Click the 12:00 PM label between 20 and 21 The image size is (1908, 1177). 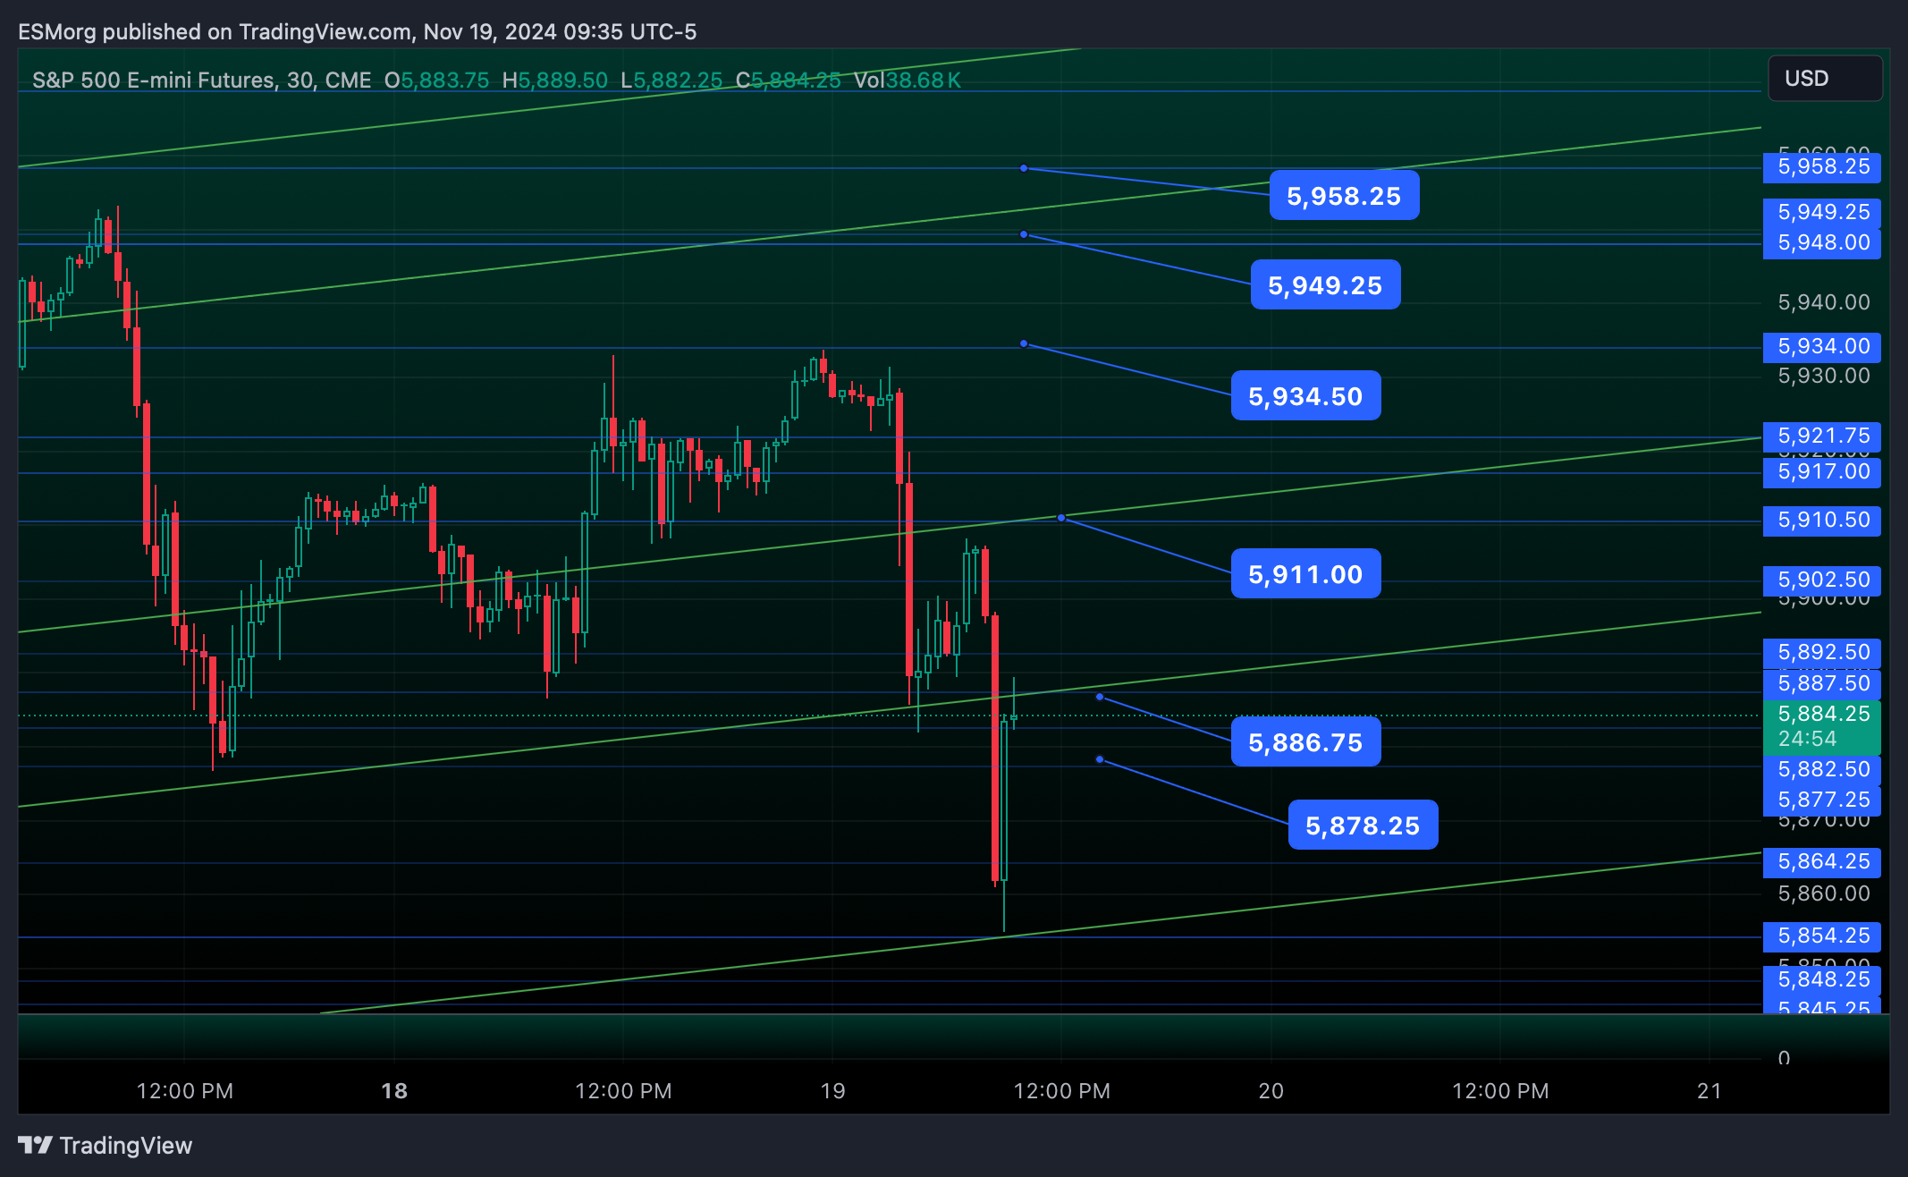1500,1091
